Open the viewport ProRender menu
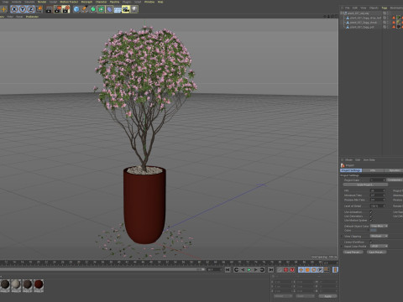Image resolution: width=403 pixels, height=302 pixels. coord(32,17)
